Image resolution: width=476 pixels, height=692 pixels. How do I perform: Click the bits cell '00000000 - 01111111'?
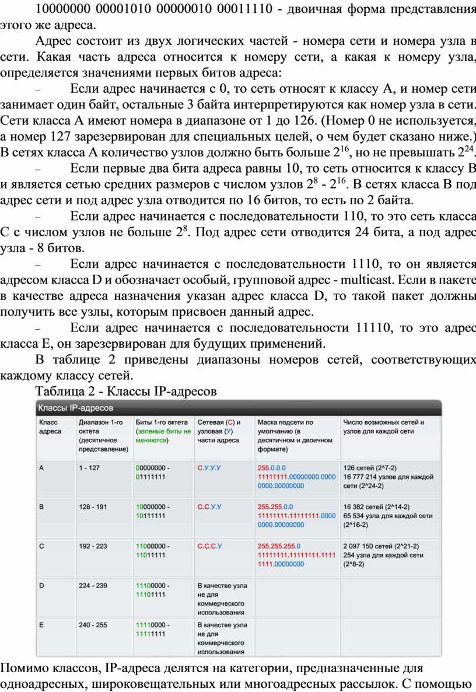click(153, 472)
